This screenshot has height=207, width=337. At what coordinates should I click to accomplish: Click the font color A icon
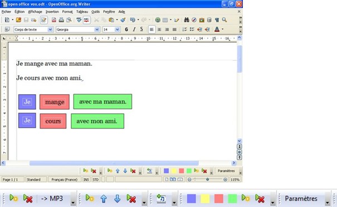(217, 30)
